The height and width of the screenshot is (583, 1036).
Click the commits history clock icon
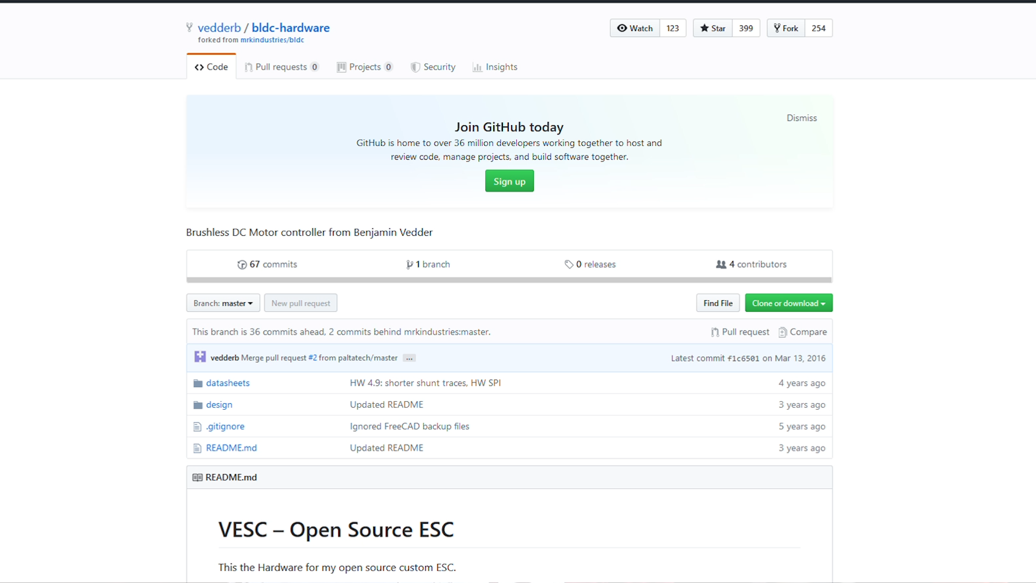242,265
